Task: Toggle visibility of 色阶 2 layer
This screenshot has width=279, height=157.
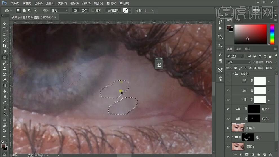Action: point(228,109)
